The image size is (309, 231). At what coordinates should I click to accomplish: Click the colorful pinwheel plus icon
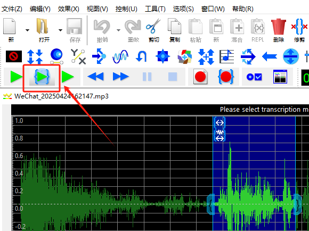coord(184,57)
